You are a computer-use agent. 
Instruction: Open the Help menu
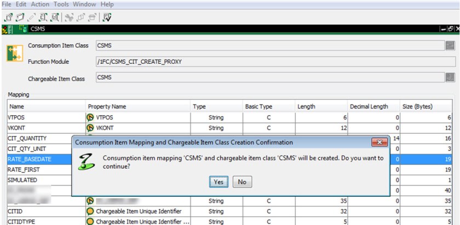coord(107,4)
